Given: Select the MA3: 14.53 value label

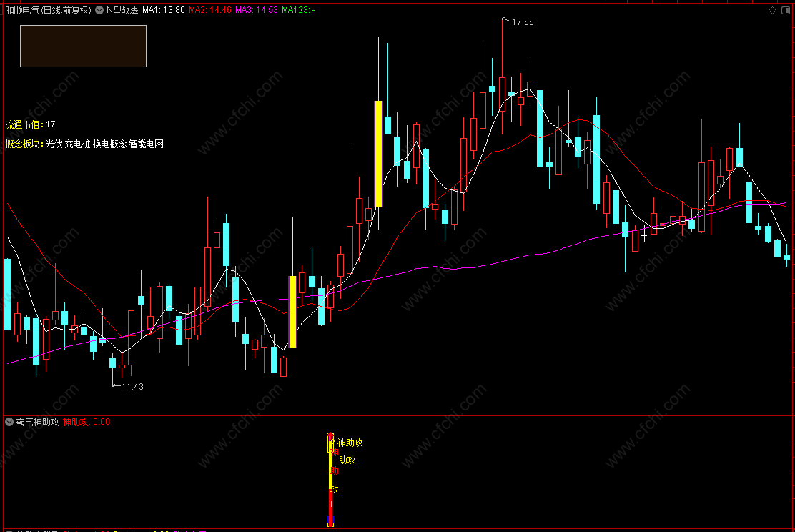Looking at the screenshot, I should pos(257,10).
